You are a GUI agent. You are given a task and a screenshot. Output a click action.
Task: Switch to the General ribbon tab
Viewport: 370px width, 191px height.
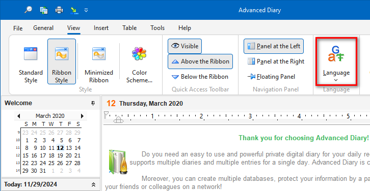tap(43, 28)
